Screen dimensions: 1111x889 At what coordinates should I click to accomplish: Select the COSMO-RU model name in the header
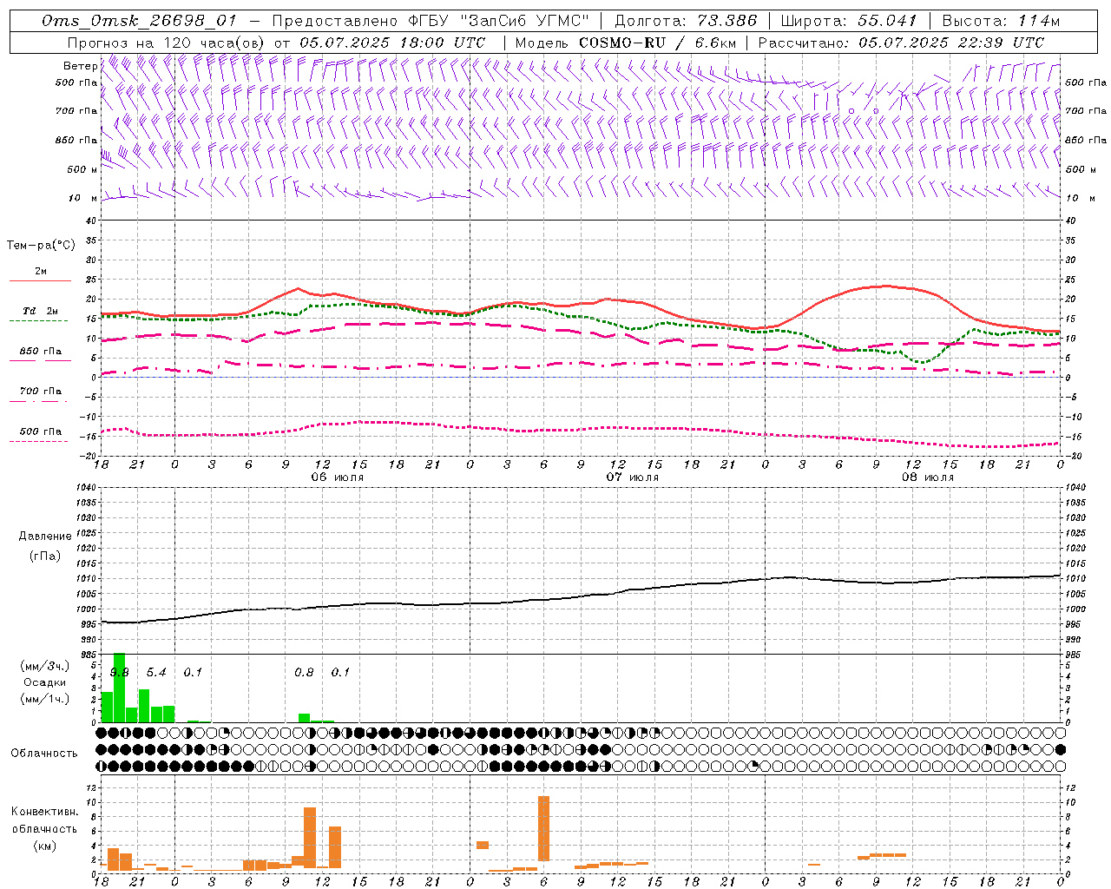pos(622,43)
